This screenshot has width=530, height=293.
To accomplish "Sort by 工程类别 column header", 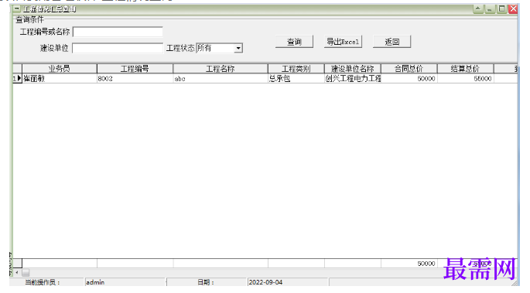I will click(296, 69).
